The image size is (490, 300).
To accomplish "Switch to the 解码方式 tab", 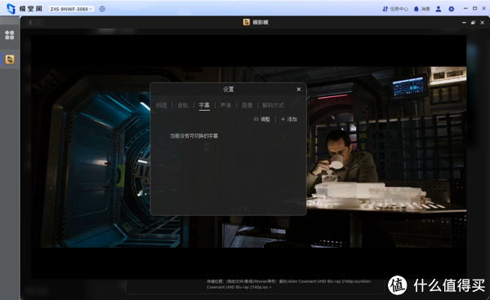I will (x=273, y=105).
